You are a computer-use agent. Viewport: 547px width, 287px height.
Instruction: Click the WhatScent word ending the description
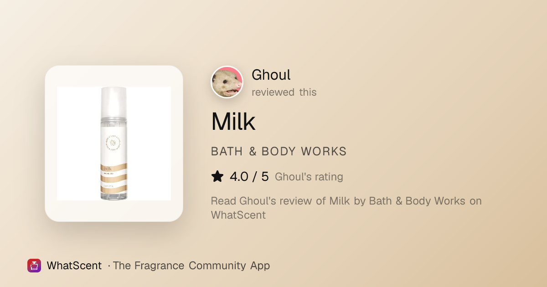click(238, 215)
